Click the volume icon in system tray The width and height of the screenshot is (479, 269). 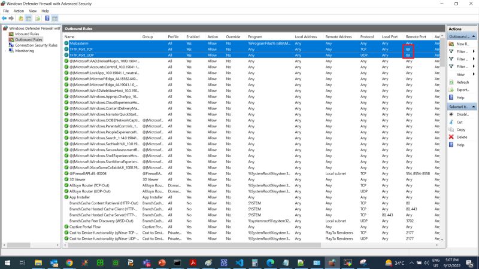point(426,262)
